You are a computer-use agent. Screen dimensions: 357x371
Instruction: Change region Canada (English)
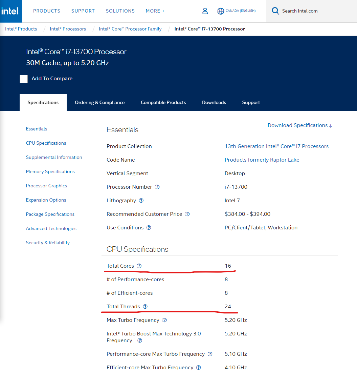[x=241, y=11]
